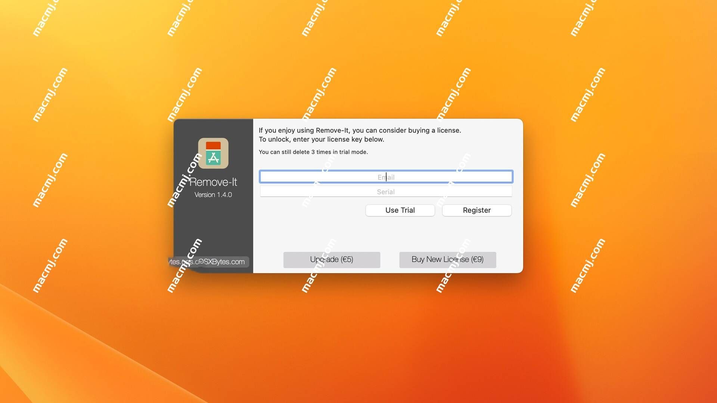Select Buy New License (€9)
717x403 pixels.
click(448, 260)
